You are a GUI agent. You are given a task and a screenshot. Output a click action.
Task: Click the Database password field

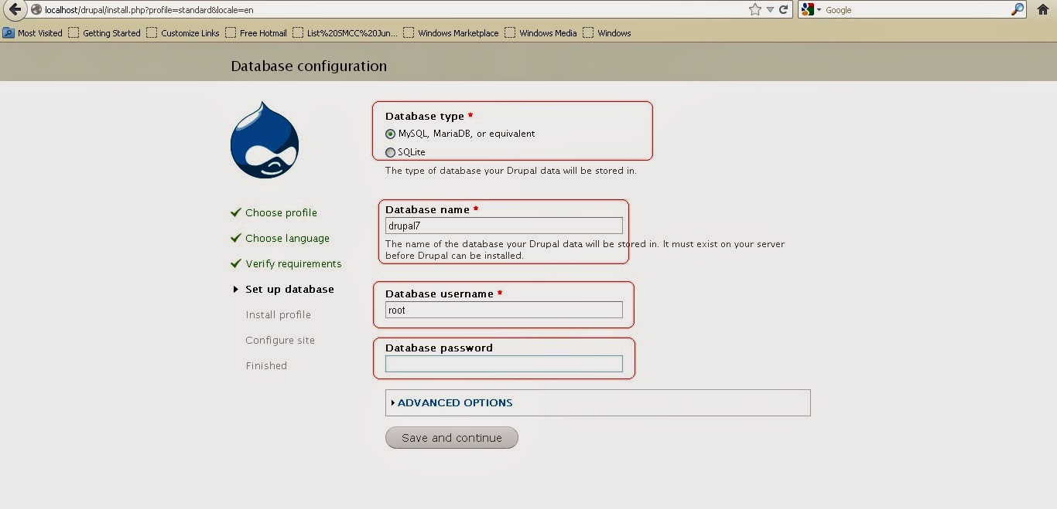click(x=504, y=364)
